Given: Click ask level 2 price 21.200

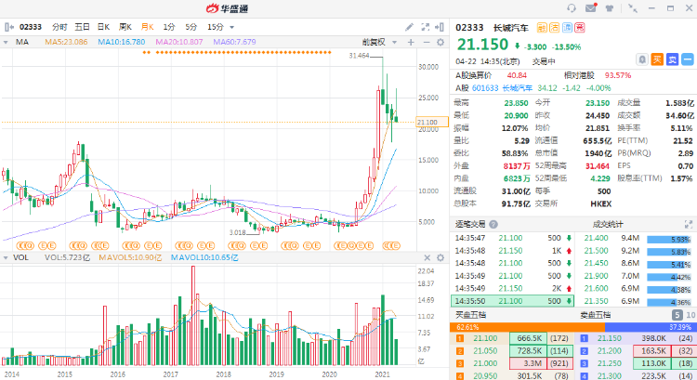Looking at the screenshot, I should pyautogui.click(x=610, y=351).
